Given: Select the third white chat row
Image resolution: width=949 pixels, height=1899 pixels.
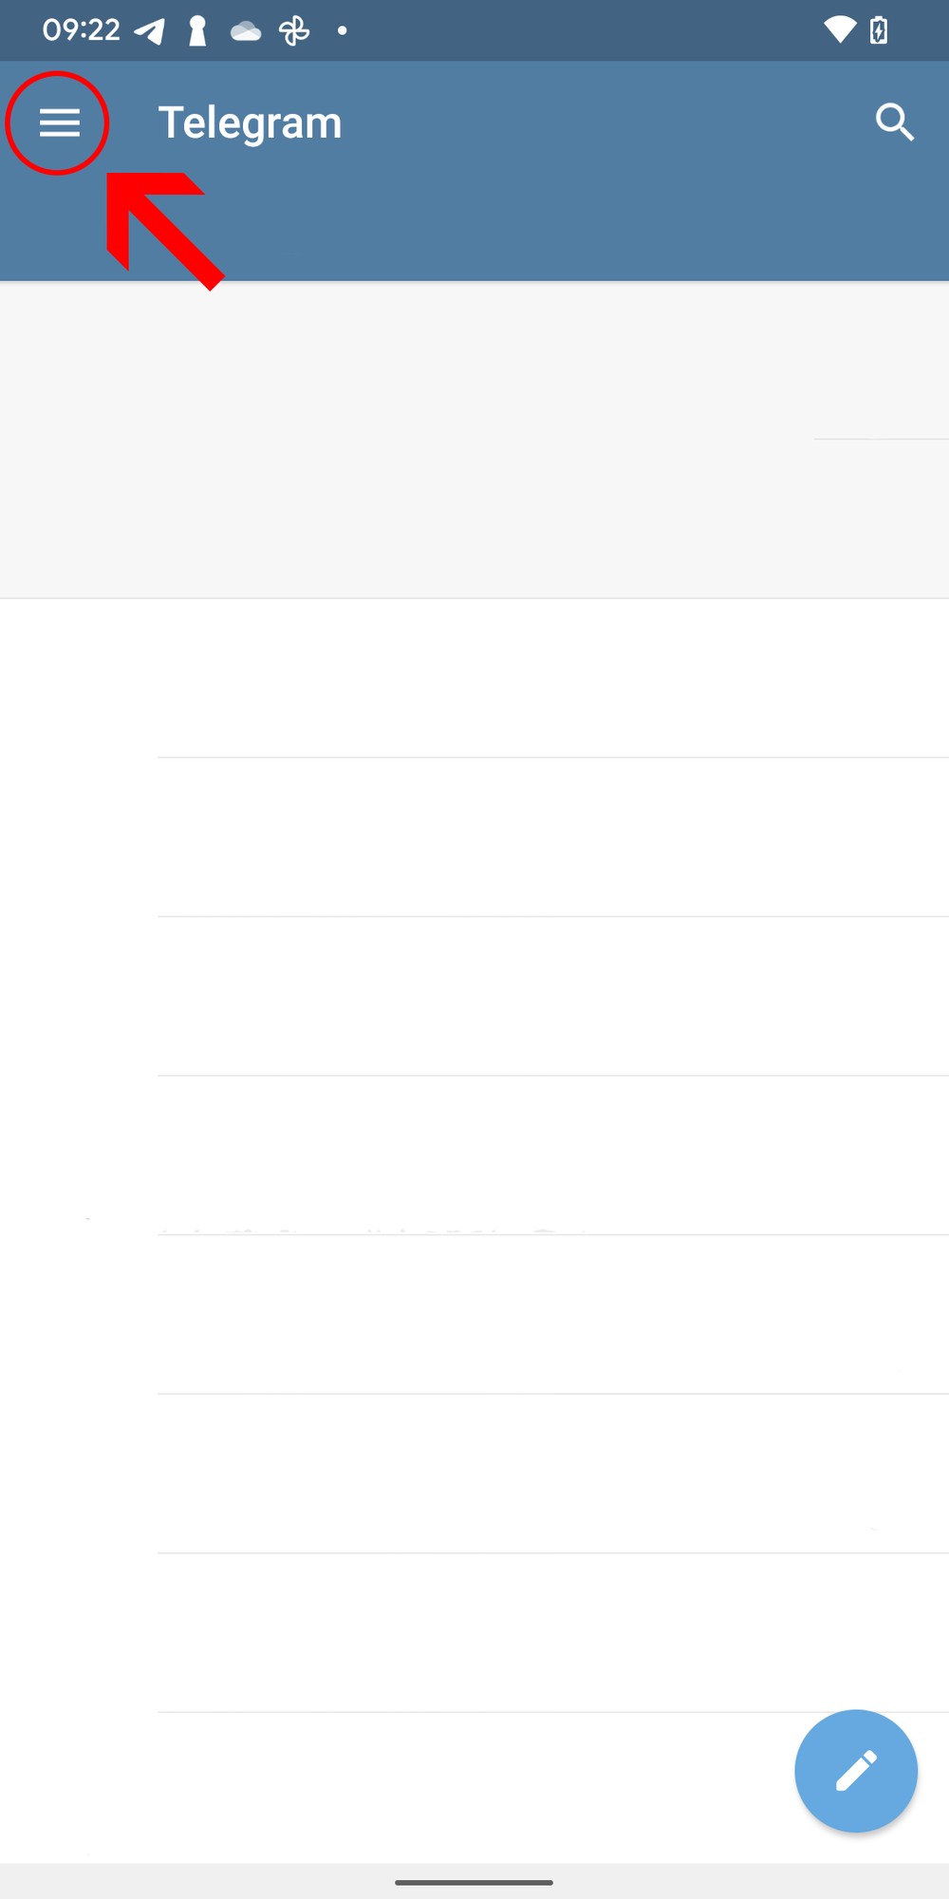Looking at the screenshot, I should 474,996.
